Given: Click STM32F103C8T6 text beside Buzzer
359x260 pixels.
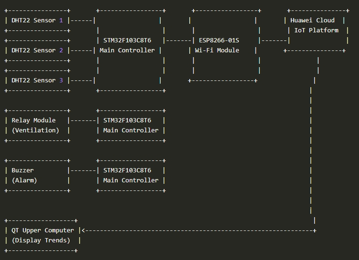Looking at the screenshot, I should [127, 170].
